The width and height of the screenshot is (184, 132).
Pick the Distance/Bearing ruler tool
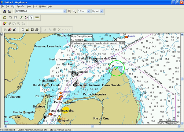point(37,17)
